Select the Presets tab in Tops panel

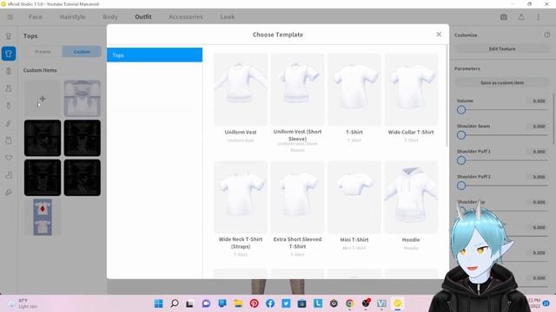click(x=43, y=52)
